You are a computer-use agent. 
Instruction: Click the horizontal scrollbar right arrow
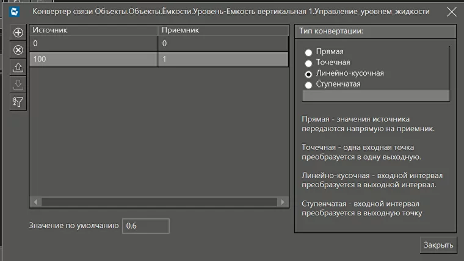pyautogui.click(x=282, y=202)
